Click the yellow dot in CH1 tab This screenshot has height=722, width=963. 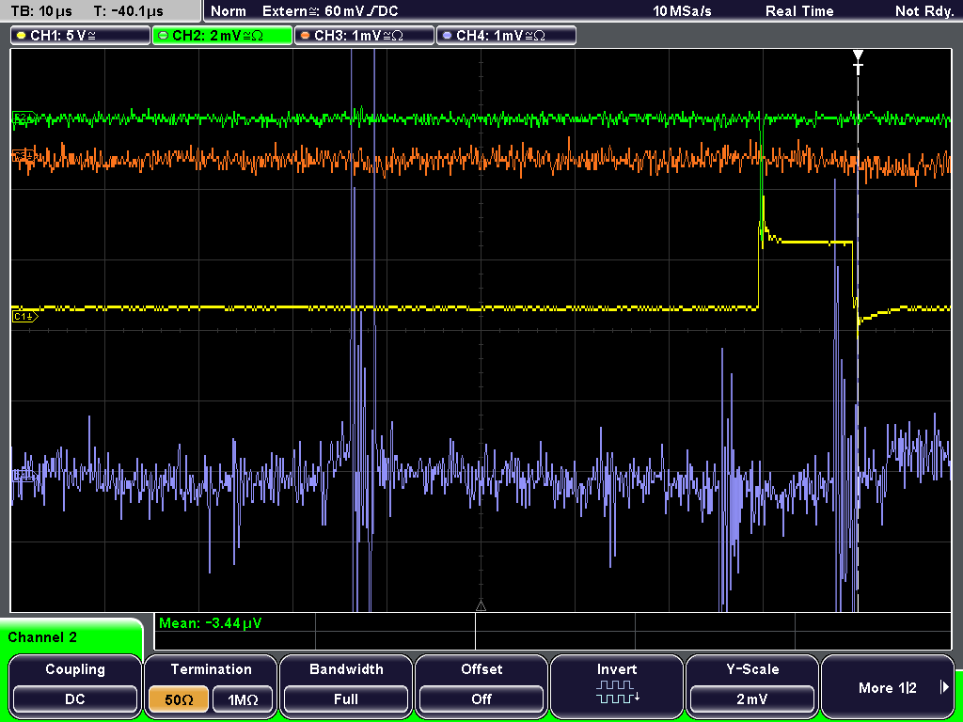[x=22, y=36]
